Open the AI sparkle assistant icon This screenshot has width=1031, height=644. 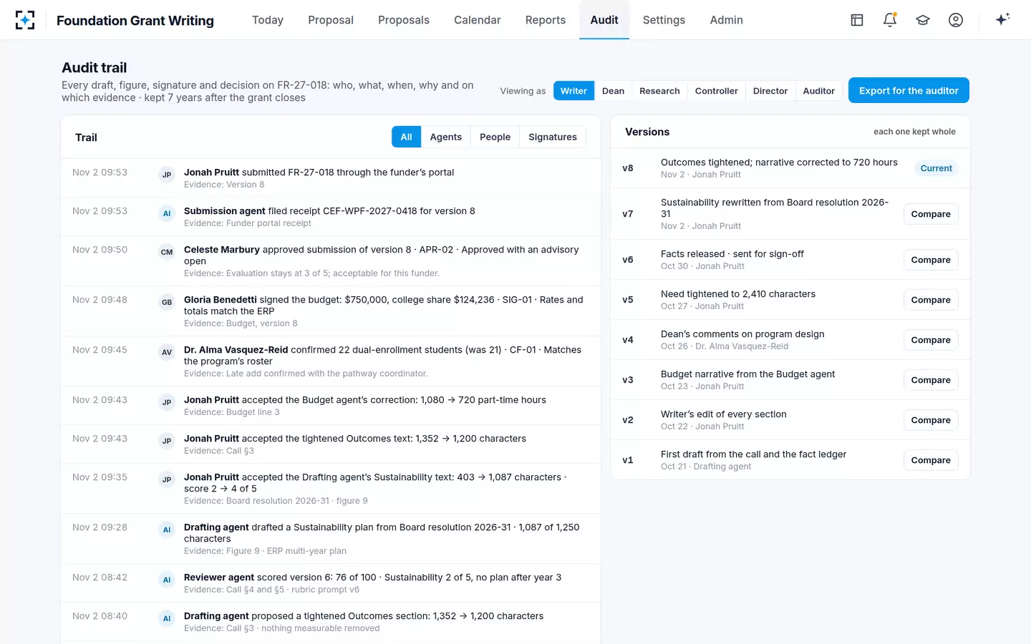(1002, 19)
